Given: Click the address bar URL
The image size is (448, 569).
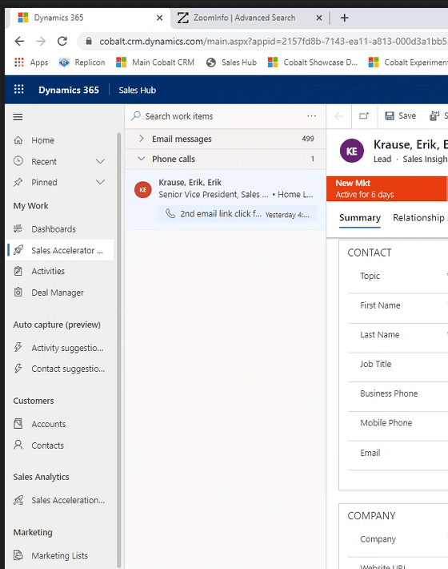Looking at the screenshot, I should point(273,42).
